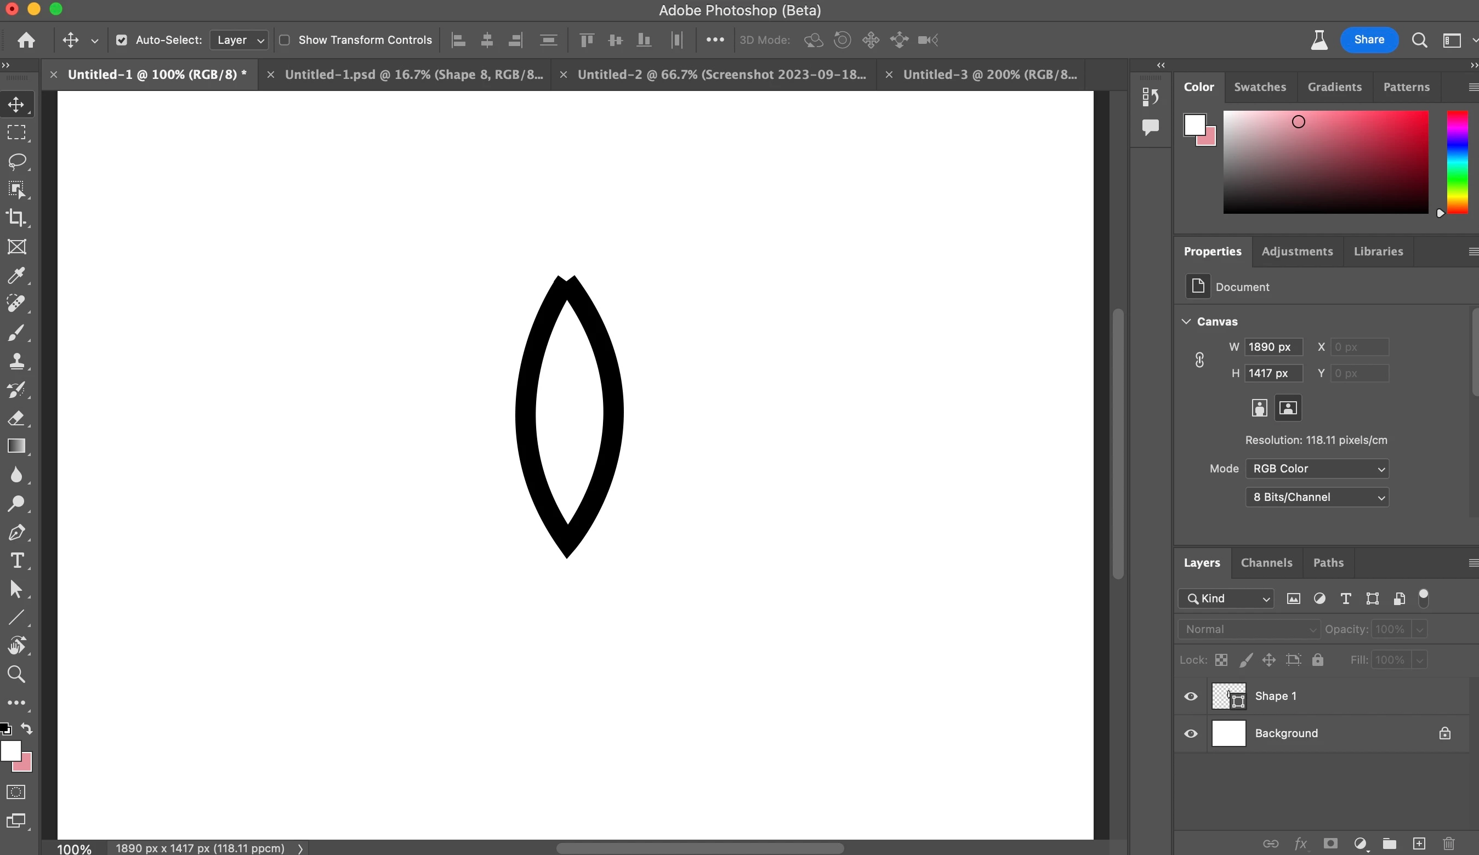Select the Lasso tool
The image size is (1479, 855).
pyautogui.click(x=16, y=161)
